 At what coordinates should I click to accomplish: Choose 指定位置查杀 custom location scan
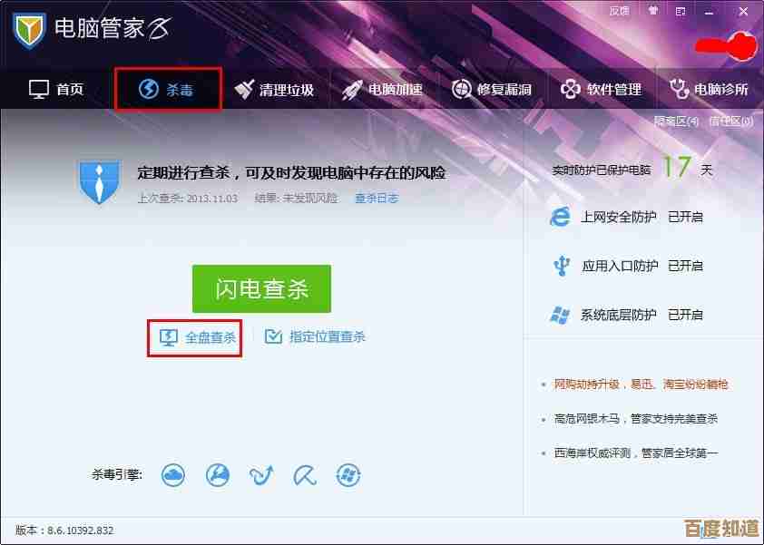point(316,336)
